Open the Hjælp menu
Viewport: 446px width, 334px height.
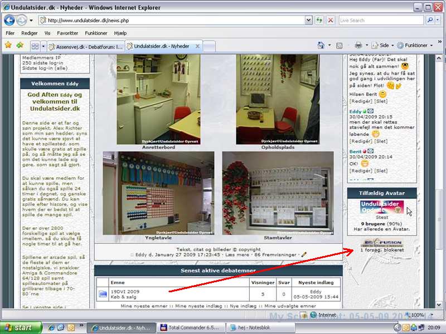tap(120, 33)
